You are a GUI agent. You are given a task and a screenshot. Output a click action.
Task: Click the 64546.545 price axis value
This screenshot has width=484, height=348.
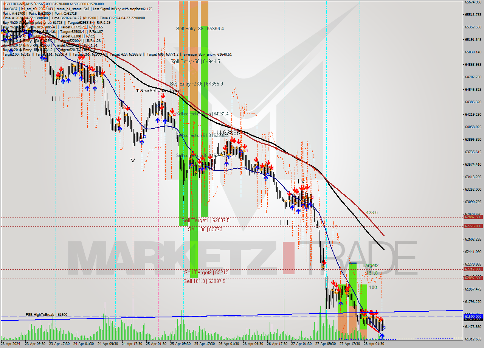point(473,90)
